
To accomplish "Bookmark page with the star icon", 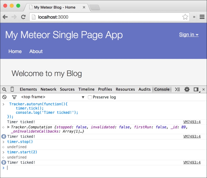I will click(185, 17).
